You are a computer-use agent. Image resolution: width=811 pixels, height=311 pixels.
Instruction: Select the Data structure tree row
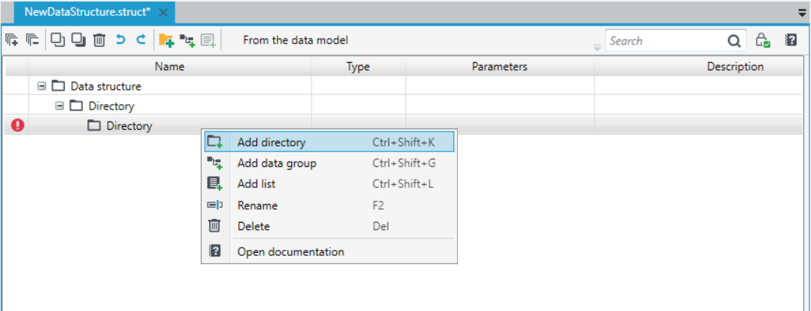point(404,86)
